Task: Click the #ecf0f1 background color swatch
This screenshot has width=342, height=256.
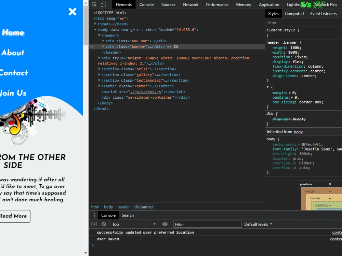Action: (x=303, y=144)
